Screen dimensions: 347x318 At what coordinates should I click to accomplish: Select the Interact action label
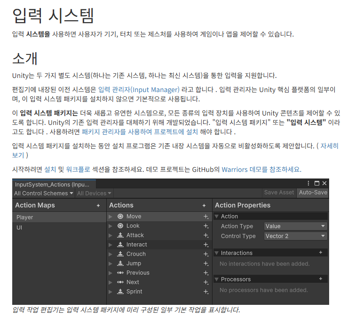(136, 245)
